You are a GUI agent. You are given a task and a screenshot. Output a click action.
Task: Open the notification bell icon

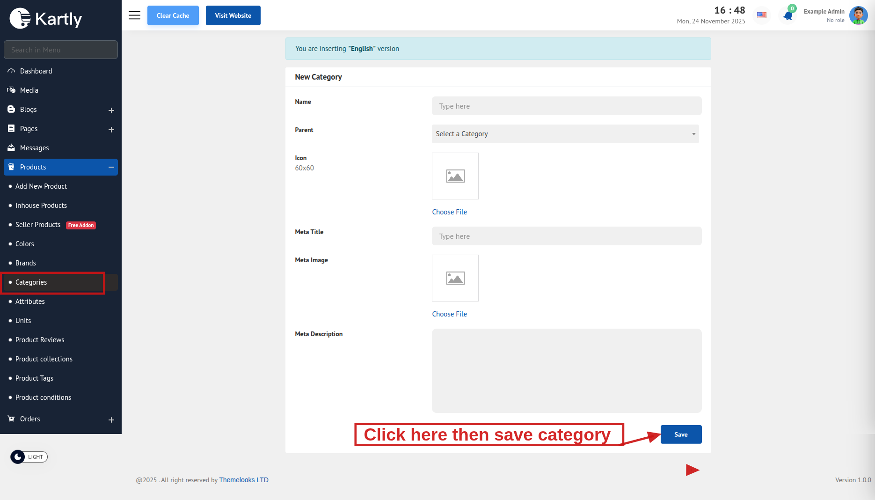click(x=788, y=15)
